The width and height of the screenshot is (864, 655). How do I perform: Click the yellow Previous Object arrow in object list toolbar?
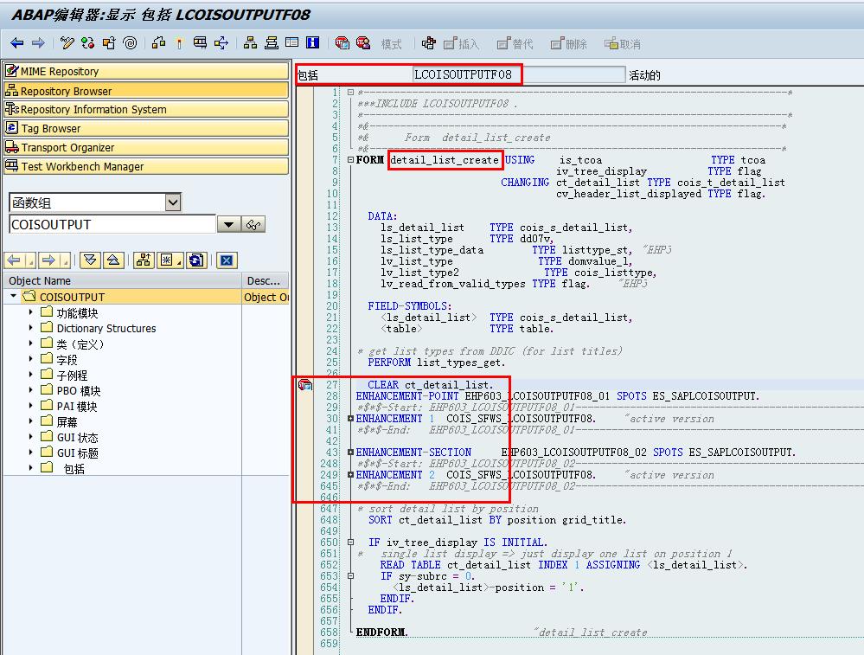click(14, 260)
